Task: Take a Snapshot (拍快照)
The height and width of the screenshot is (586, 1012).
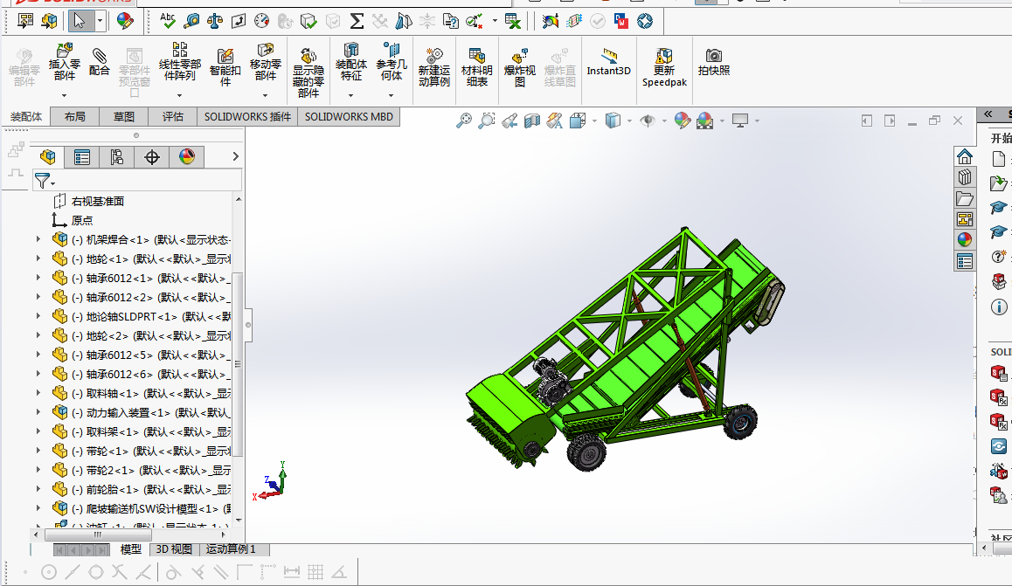Action: coord(714,63)
